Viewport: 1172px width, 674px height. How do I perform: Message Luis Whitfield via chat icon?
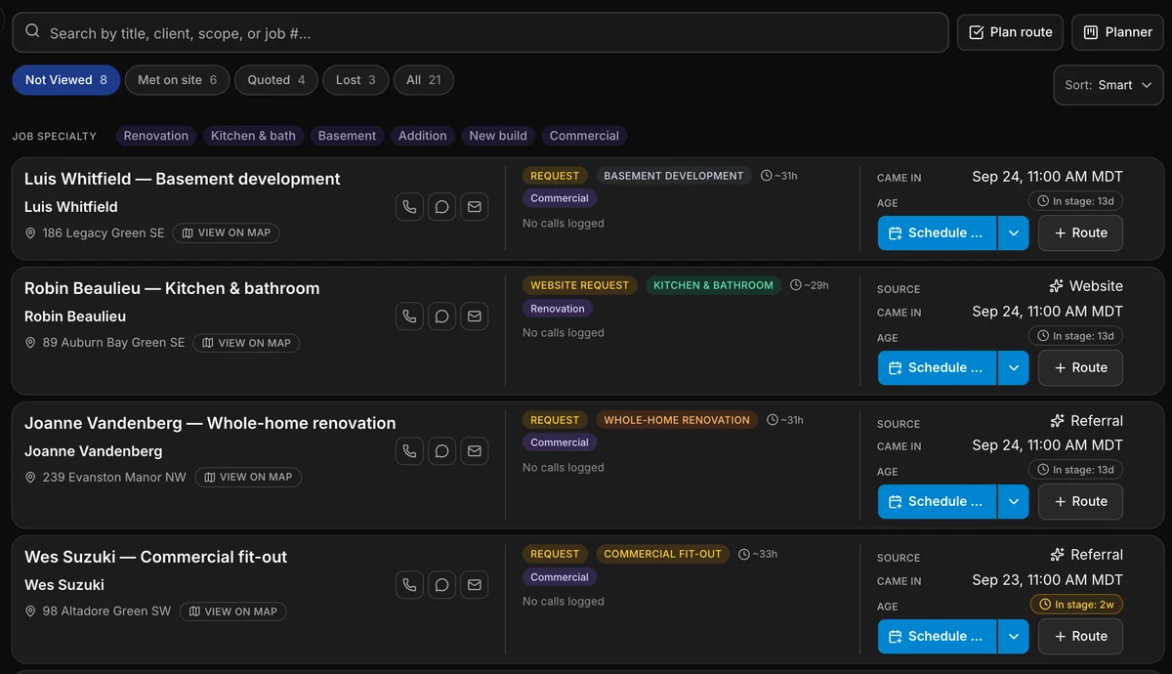[x=441, y=207]
